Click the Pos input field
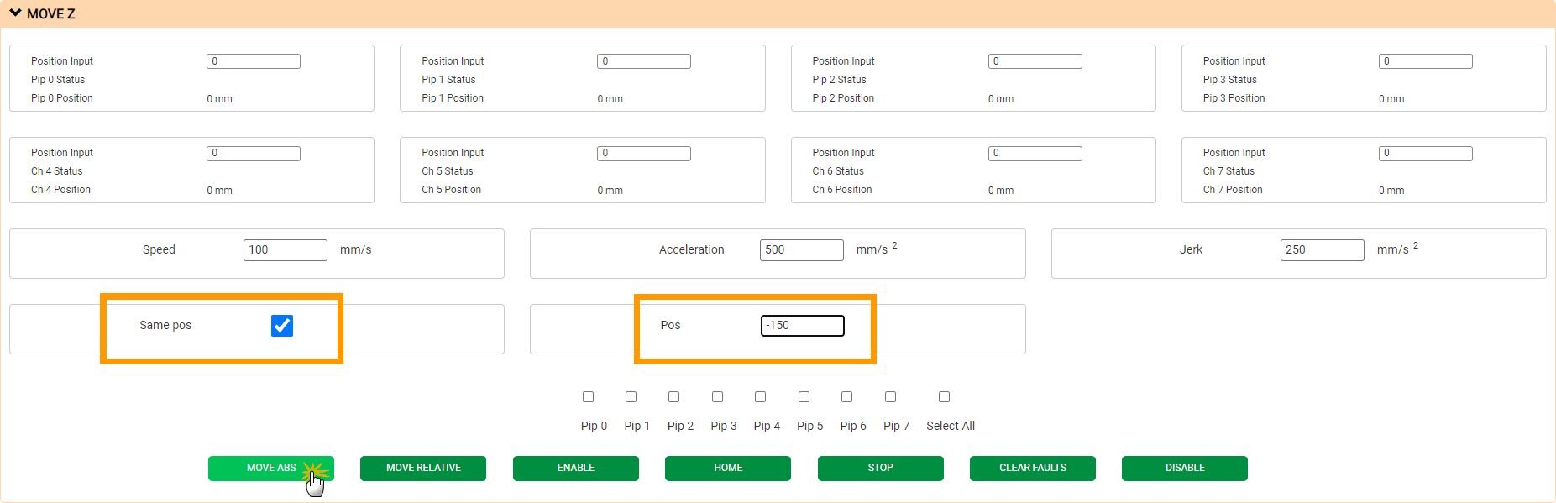 [802, 326]
